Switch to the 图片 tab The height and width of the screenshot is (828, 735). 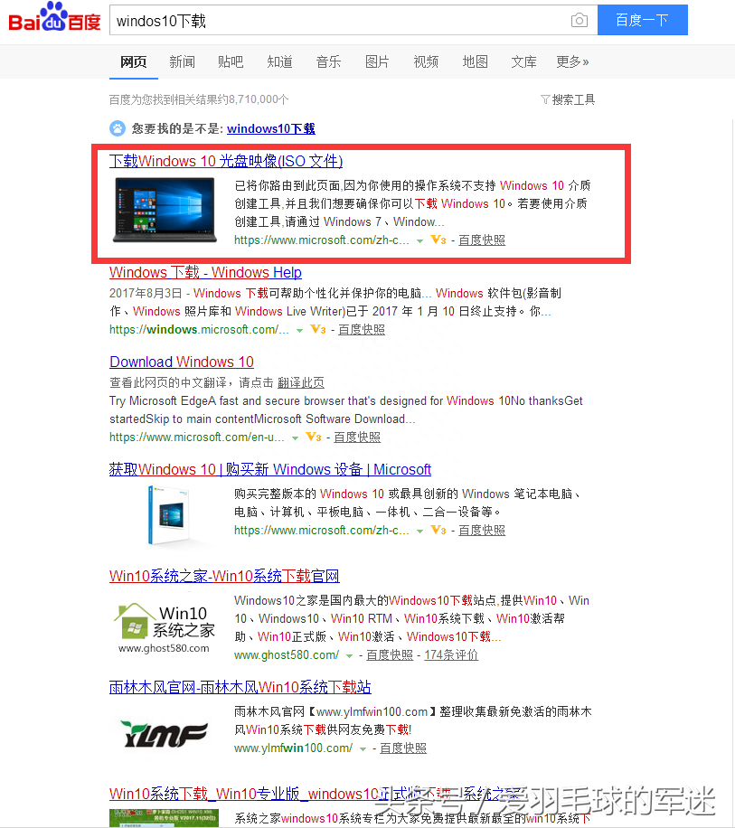point(377,61)
